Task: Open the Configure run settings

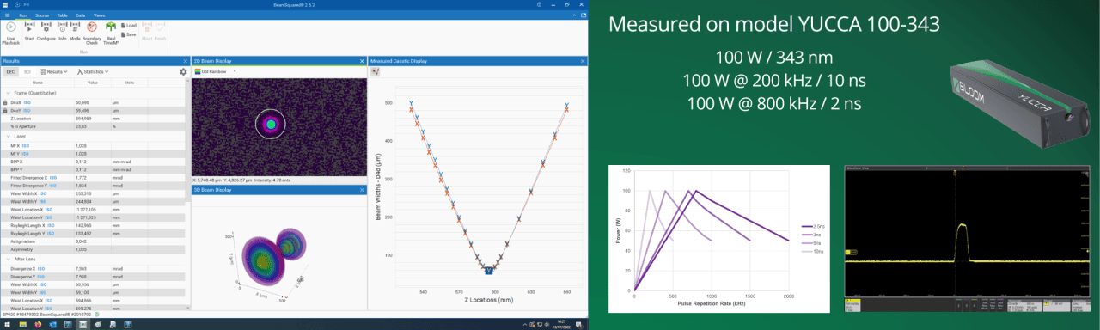Action: 46,32
